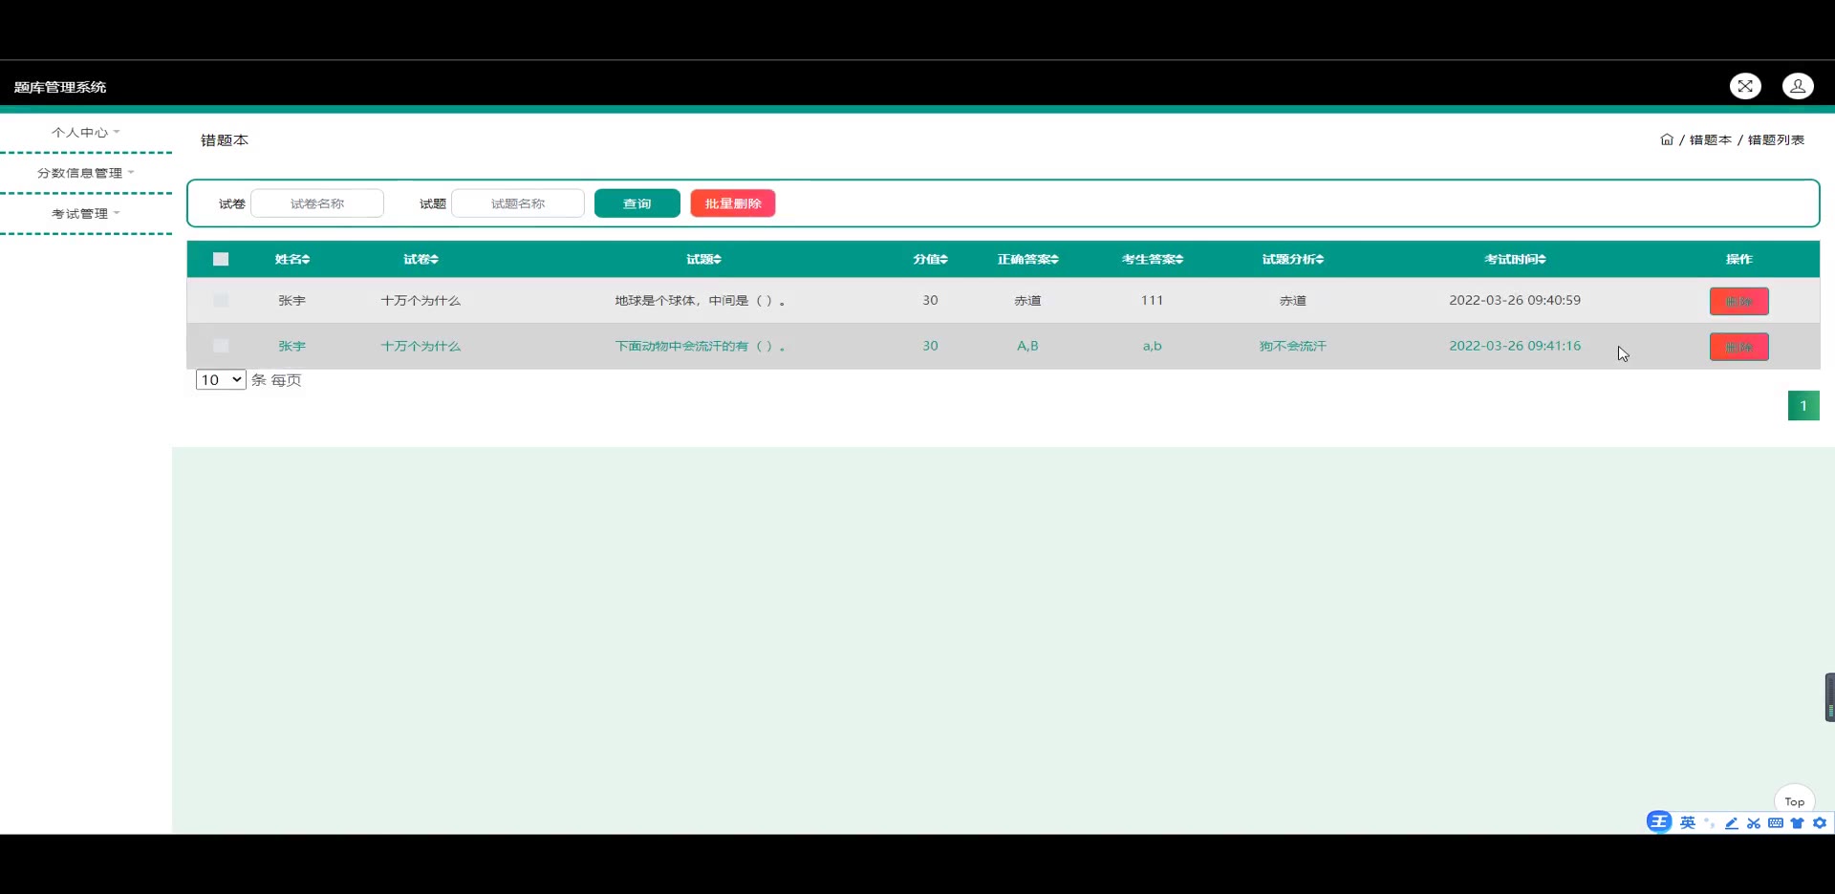Sort the table by 试卷 column
Screen dimensions: 1835x894
click(421, 259)
